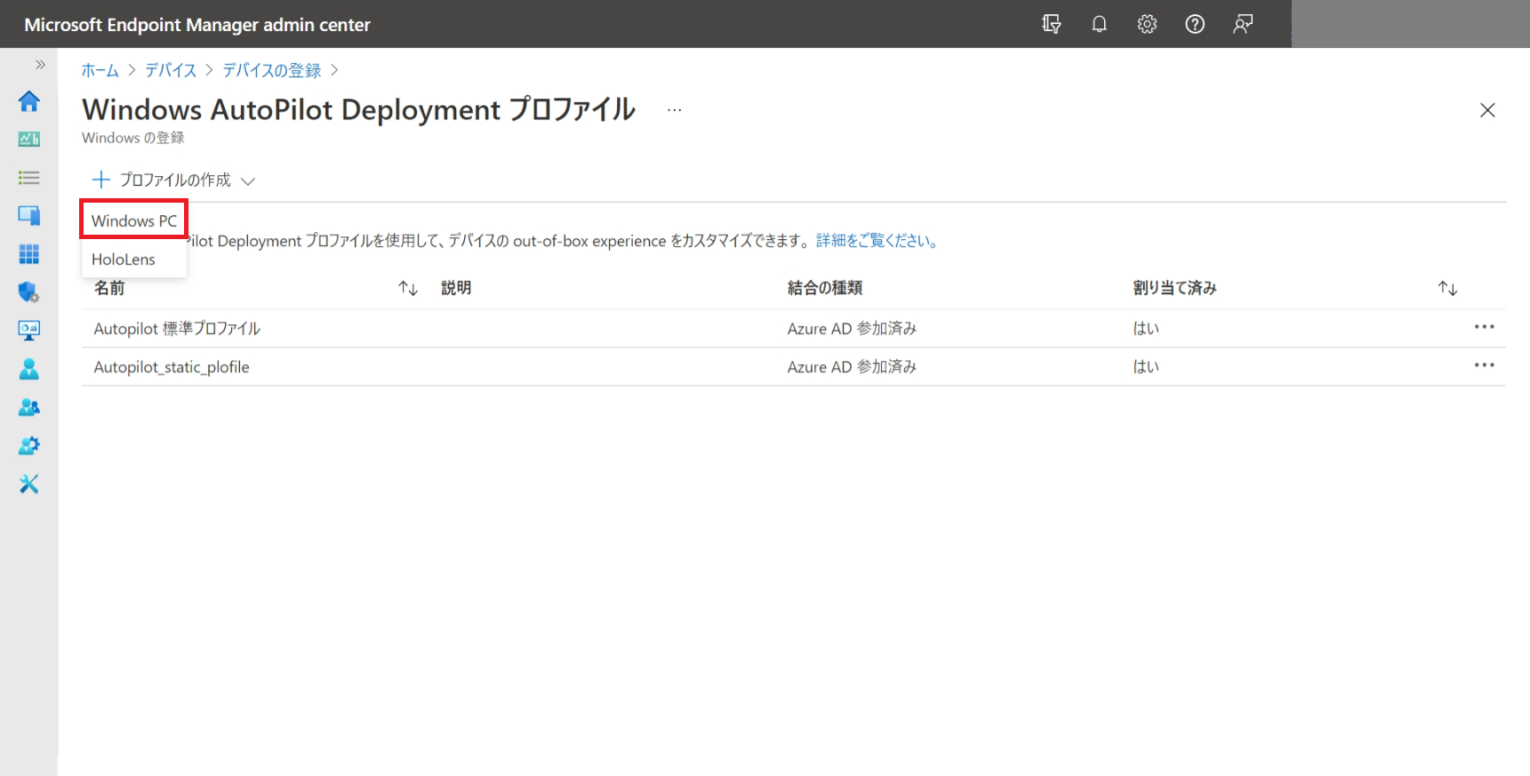This screenshot has height=776, width=1530.
Task: Go to the ホーム breadcrumb link
Action: [100, 70]
